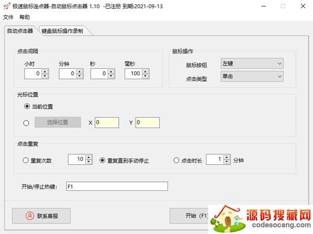Viewport: 313px width, 234px height.
Task: Select the 重复直到手动停止 radio button
Action: [102, 160]
